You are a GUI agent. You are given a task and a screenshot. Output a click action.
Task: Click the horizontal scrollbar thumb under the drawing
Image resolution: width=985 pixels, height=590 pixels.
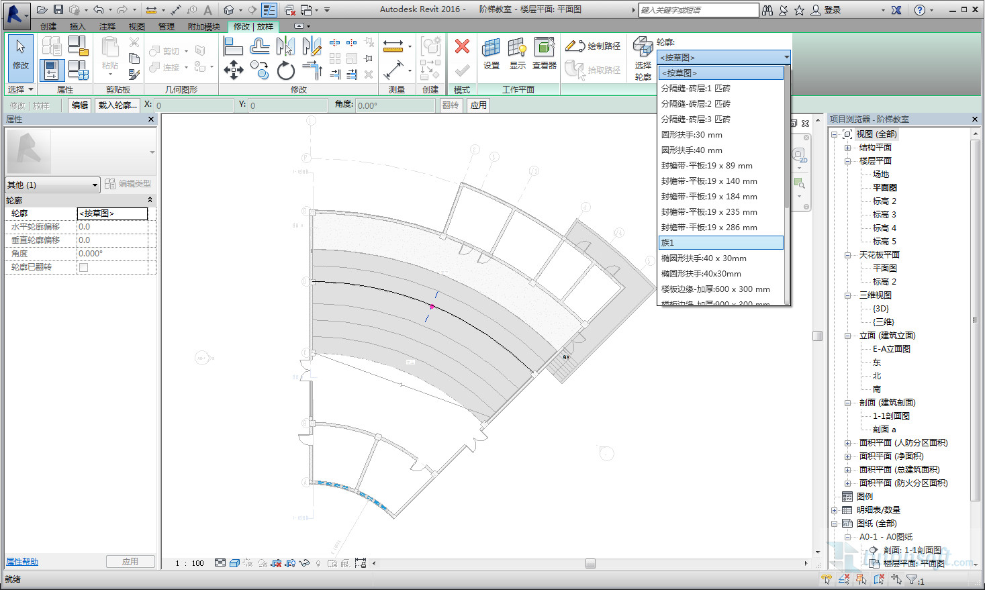(590, 564)
